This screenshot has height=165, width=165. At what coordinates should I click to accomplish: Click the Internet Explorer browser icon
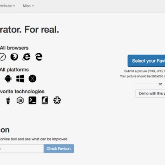tap(26, 57)
